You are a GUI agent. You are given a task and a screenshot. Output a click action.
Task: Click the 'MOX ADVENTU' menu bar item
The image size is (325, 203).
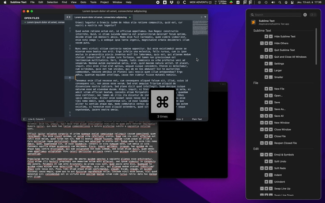pos(201,2)
